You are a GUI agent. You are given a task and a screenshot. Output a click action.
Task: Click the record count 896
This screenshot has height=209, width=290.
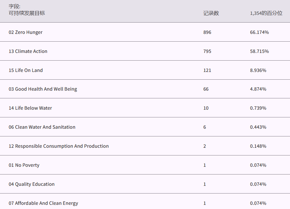pyautogui.click(x=207, y=32)
